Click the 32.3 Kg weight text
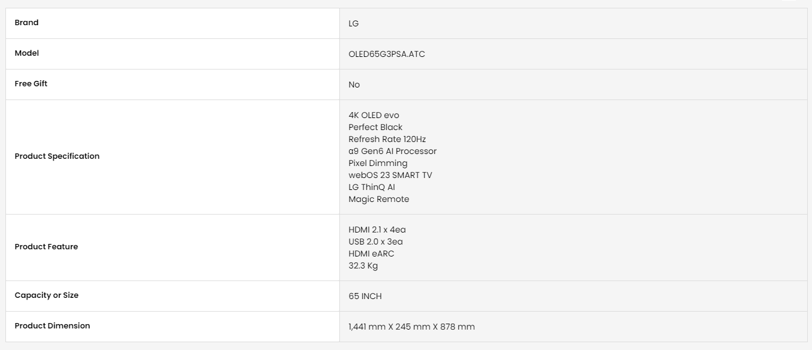This screenshot has width=812, height=350. [363, 265]
